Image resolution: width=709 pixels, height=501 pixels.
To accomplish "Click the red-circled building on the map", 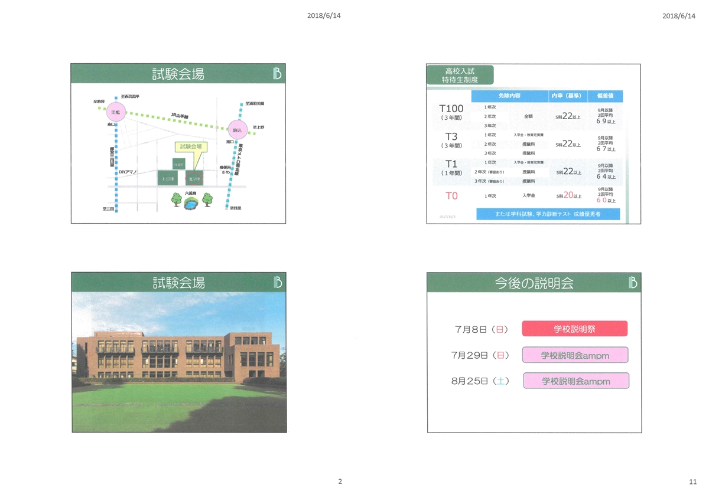I will [x=194, y=178].
